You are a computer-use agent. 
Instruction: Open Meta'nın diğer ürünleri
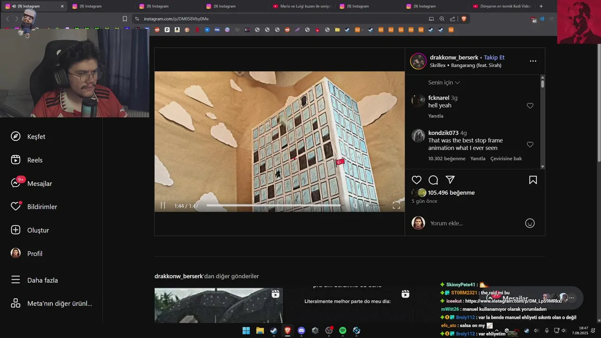click(52, 303)
